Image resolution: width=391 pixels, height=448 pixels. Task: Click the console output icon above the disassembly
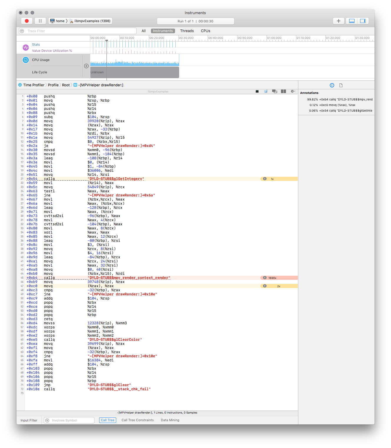(x=257, y=91)
